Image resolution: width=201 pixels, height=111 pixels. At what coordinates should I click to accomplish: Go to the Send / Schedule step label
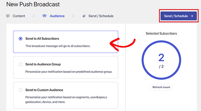101,16
